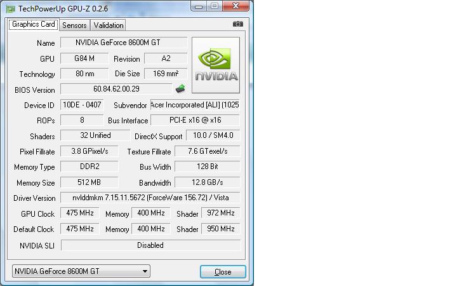
Task: Click the 'Subvendor' label
Action: point(130,106)
